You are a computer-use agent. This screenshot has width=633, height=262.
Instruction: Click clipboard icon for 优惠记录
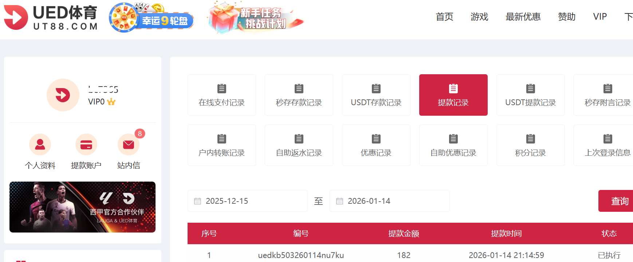[x=376, y=139]
